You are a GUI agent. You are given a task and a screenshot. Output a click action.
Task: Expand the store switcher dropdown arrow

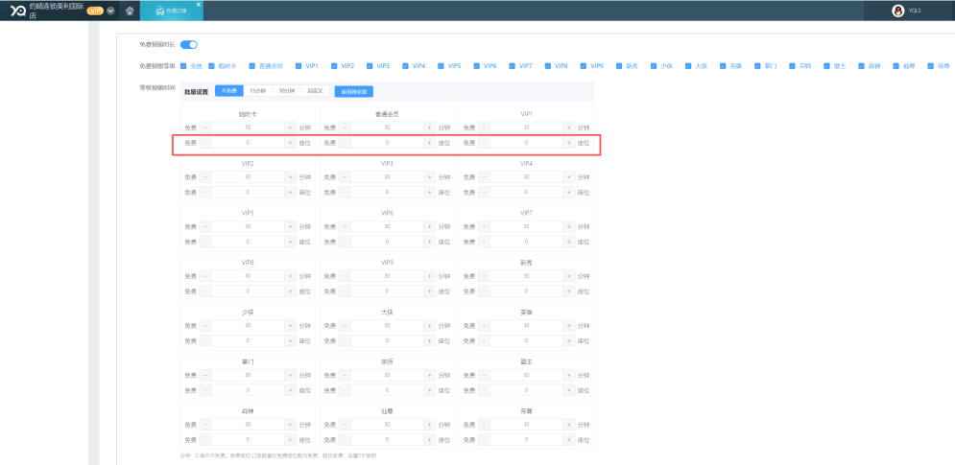click(x=110, y=11)
